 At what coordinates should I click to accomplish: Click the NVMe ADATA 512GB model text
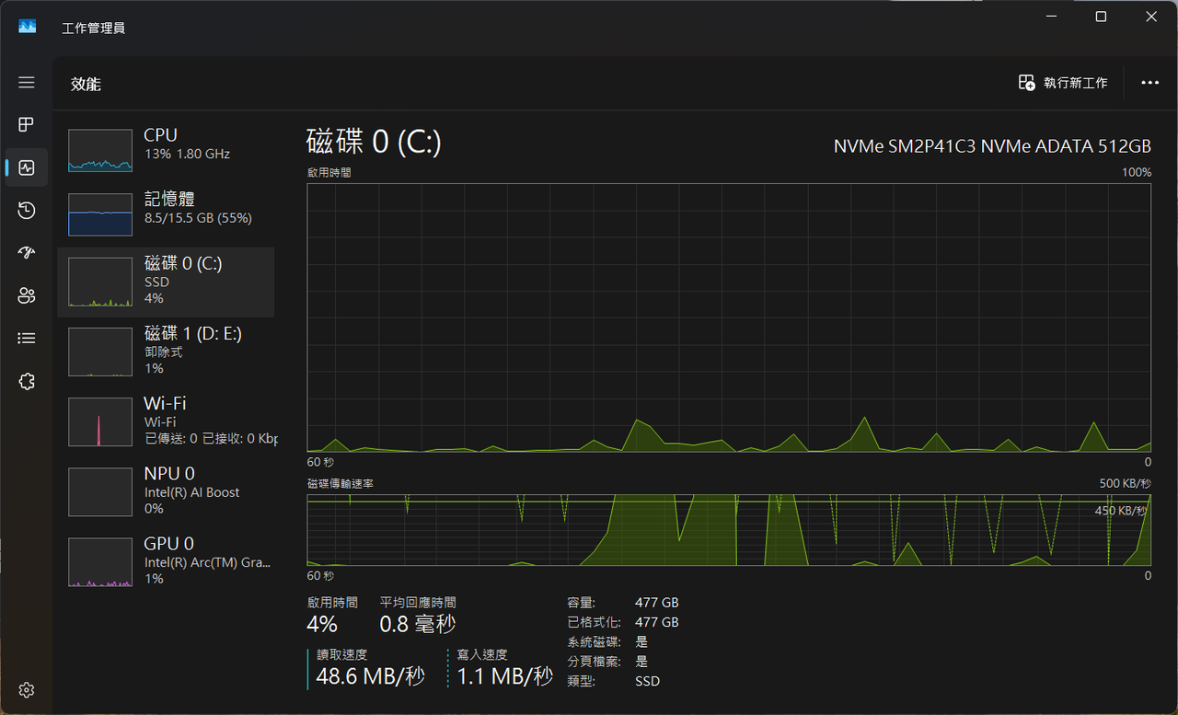tap(992, 146)
